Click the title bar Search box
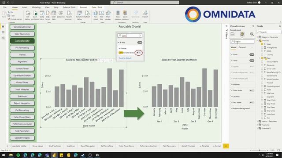282x158 pixels. [145, 3]
